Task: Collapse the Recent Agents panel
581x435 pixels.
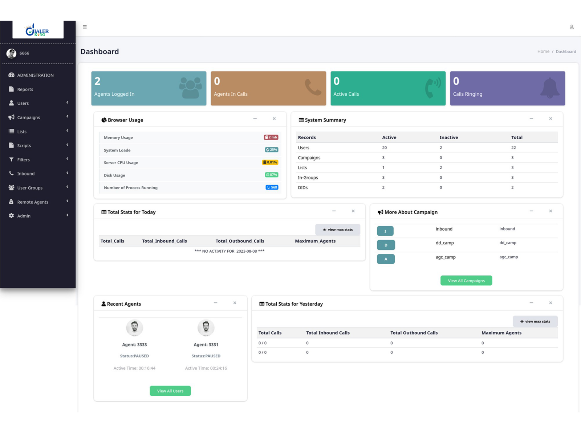Action: pyautogui.click(x=216, y=303)
